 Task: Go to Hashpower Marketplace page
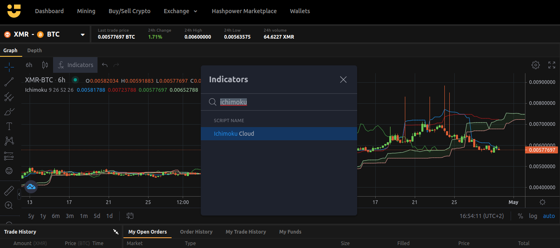coord(244,11)
